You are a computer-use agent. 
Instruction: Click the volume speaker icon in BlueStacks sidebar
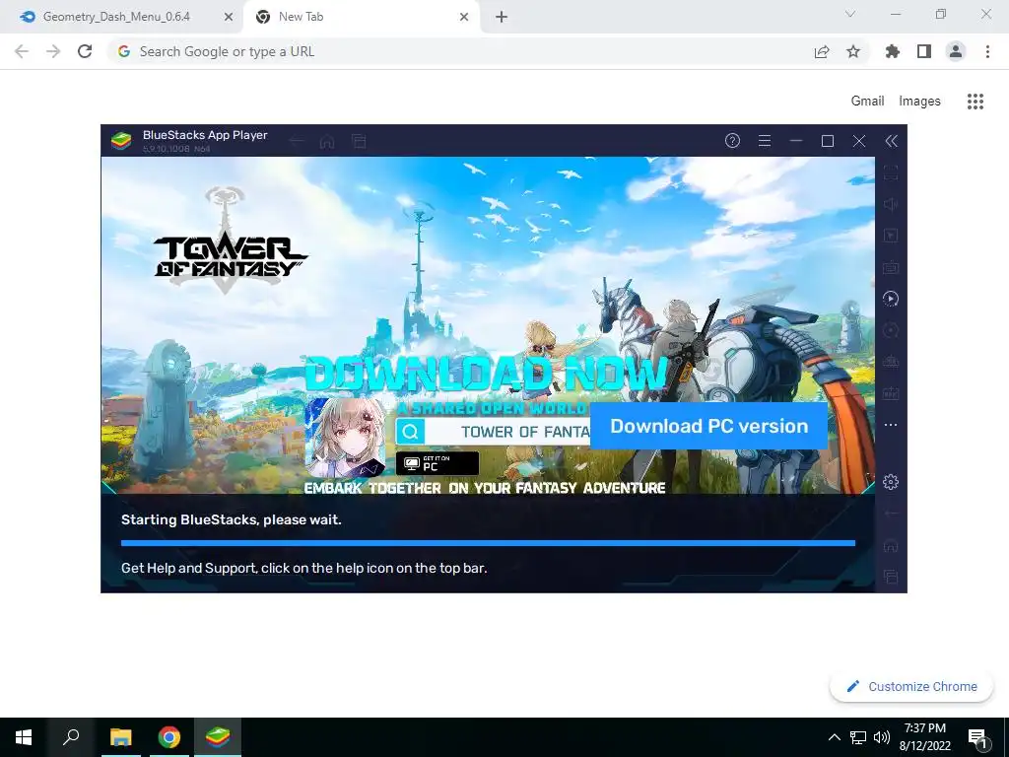891,204
